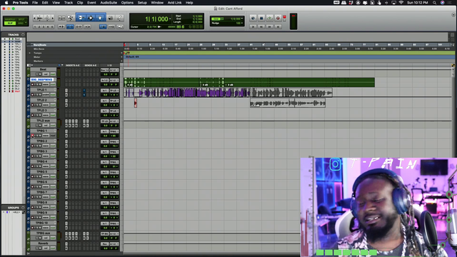Click the audio waveform zoom button
Viewport: 457px width, 257px height.
click(x=40, y=18)
